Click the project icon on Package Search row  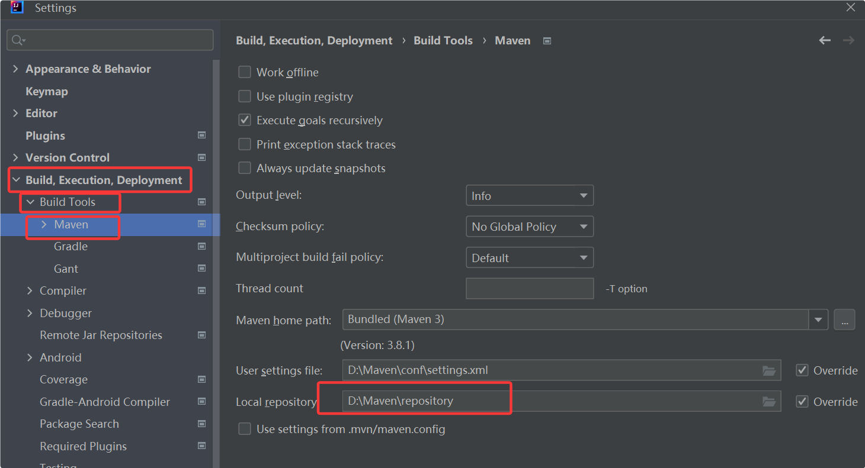[x=201, y=424]
